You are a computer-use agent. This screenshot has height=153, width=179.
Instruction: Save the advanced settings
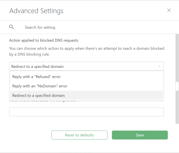(140, 135)
